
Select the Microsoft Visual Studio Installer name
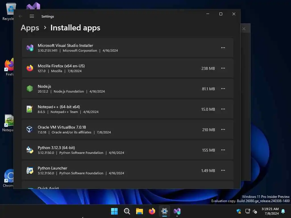[x=65, y=45]
